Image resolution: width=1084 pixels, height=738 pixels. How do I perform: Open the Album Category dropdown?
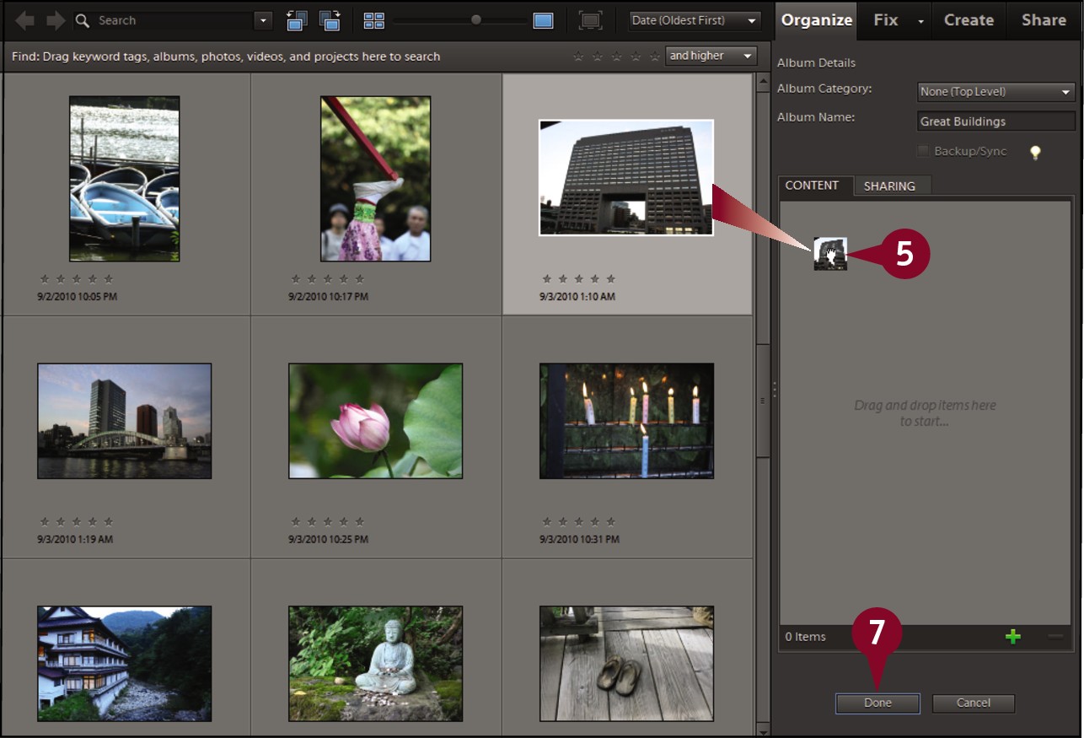995,91
